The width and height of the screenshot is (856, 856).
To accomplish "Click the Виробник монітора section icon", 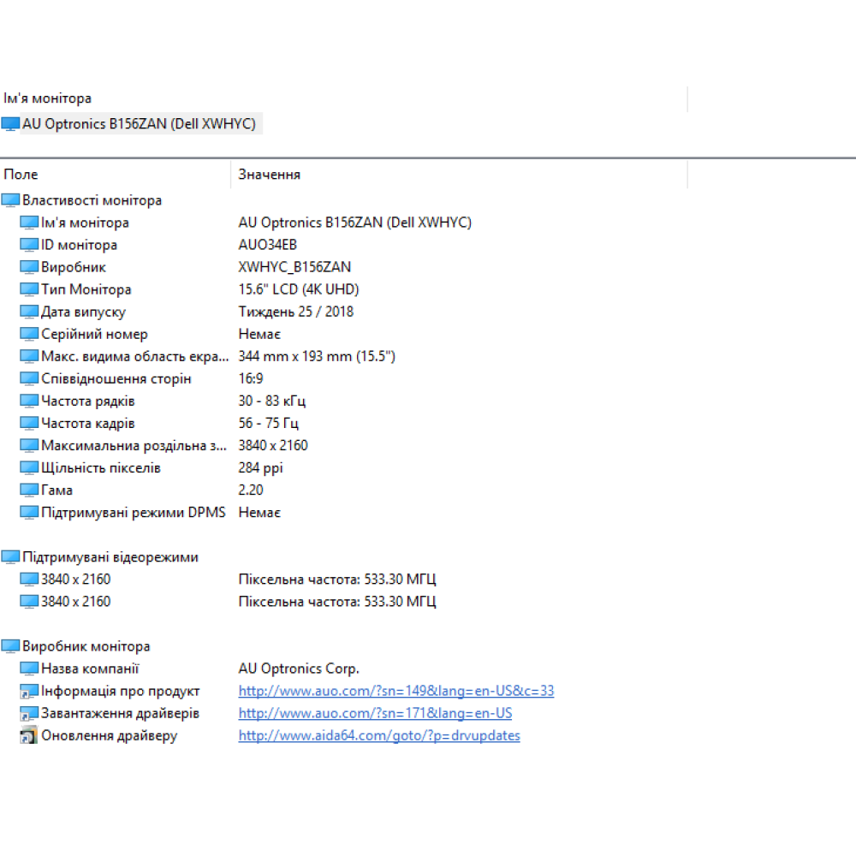I will [x=10, y=646].
